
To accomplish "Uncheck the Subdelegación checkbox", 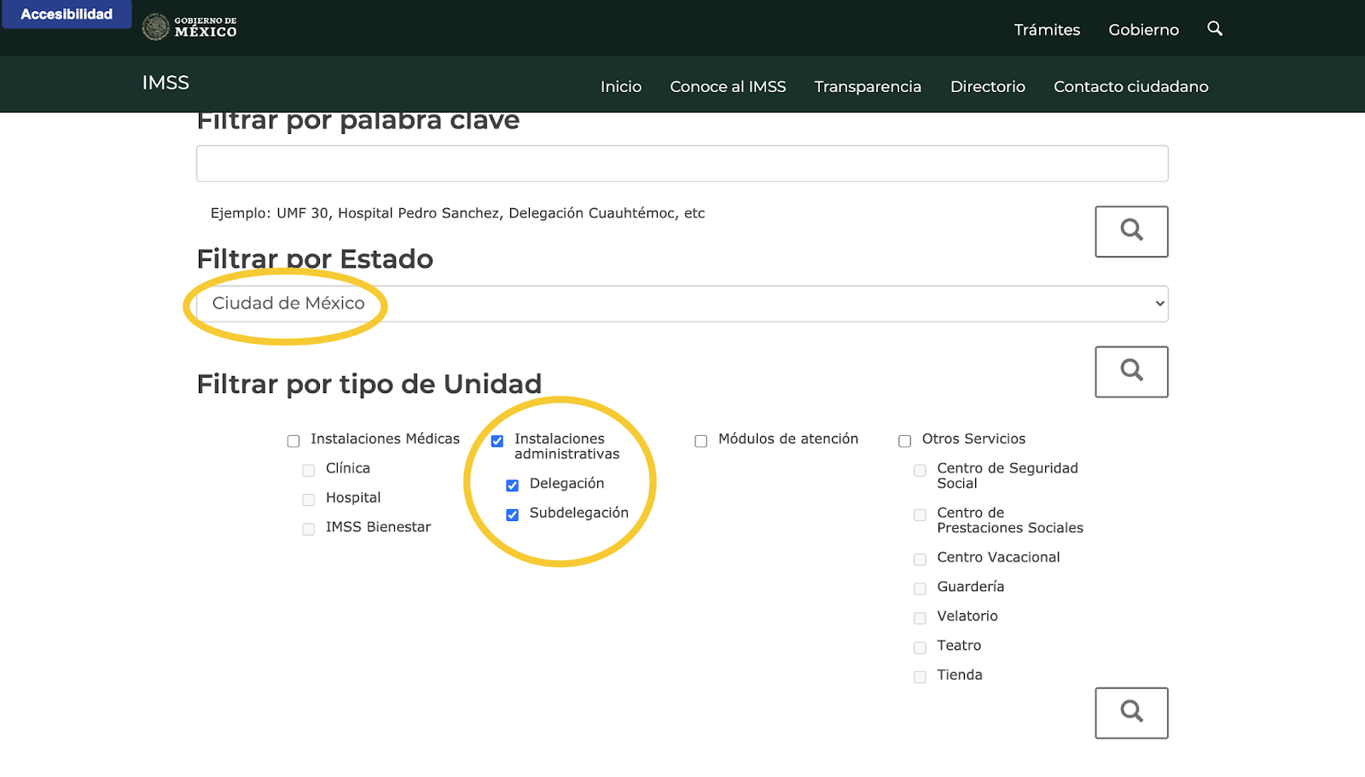I will coord(512,515).
